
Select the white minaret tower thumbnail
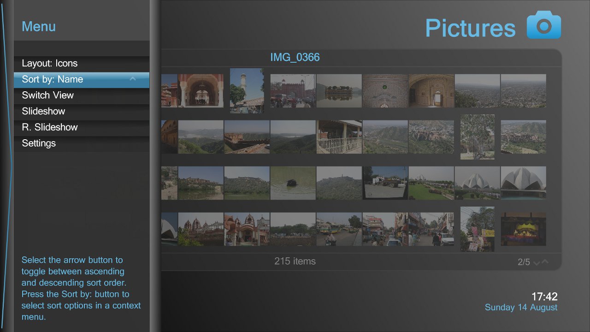247,91
